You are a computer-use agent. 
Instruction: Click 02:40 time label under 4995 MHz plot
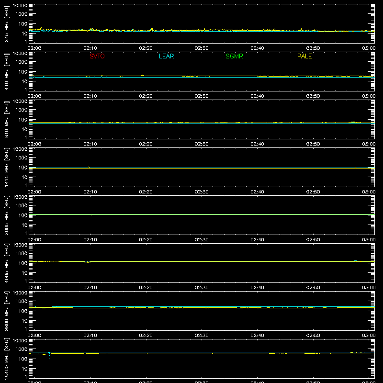coord(257,288)
